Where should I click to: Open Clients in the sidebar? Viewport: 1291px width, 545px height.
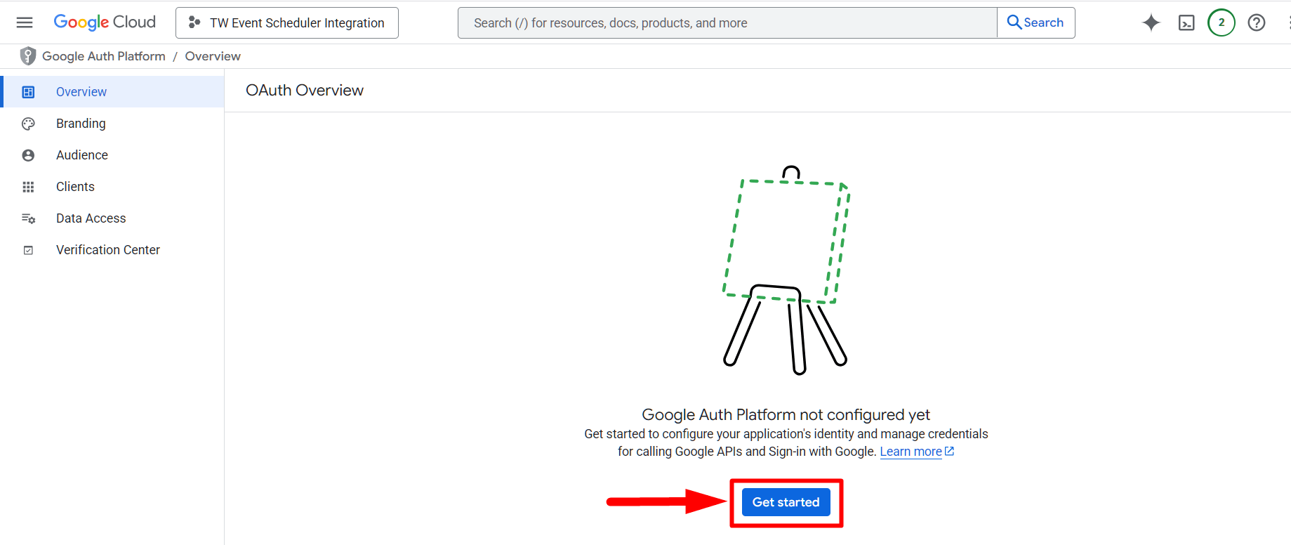(x=112, y=187)
